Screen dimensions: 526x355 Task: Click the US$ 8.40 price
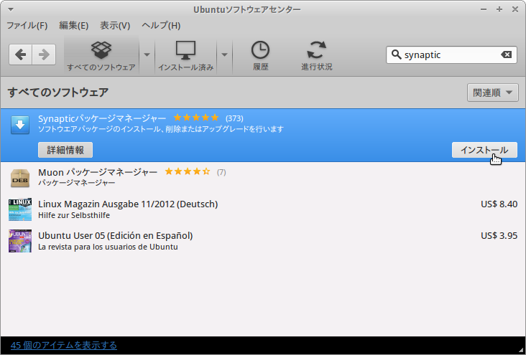[499, 204]
